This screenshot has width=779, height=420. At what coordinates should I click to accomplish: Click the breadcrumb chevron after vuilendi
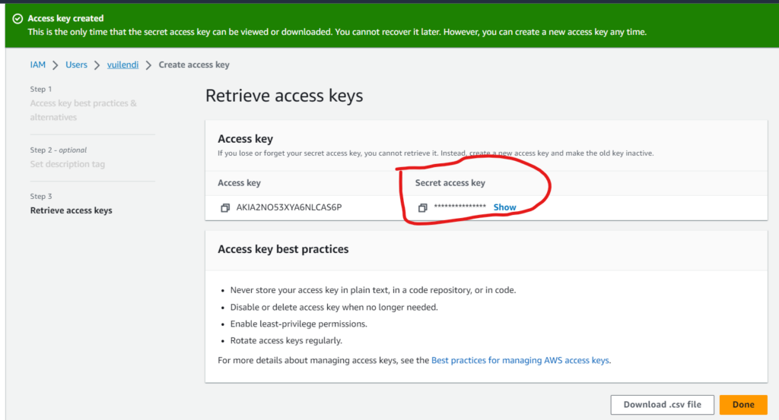[x=148, y=65]
